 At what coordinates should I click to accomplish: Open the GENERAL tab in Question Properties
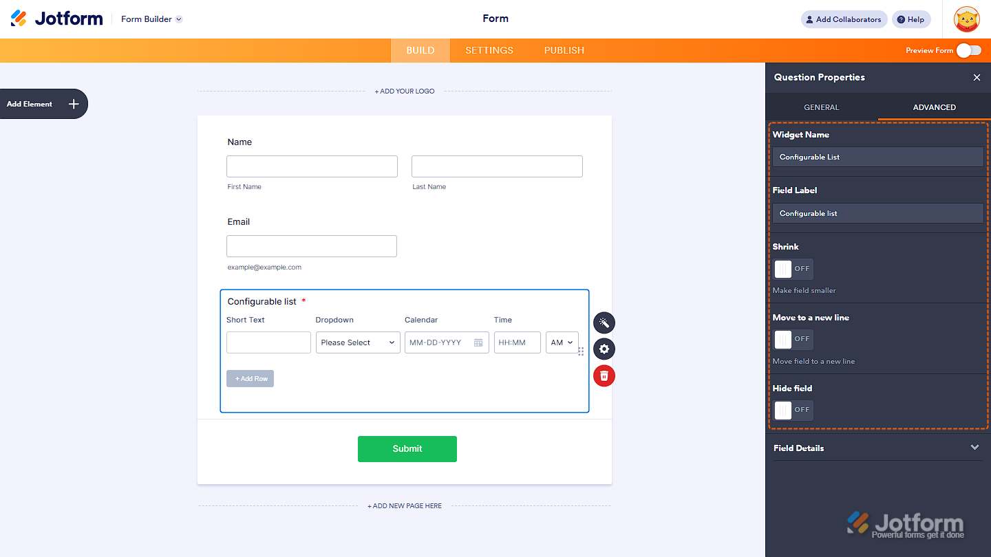click(821, 107)
